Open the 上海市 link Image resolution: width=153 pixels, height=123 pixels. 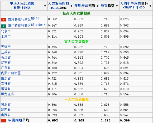pyautogui.click(x=6, y=37)
